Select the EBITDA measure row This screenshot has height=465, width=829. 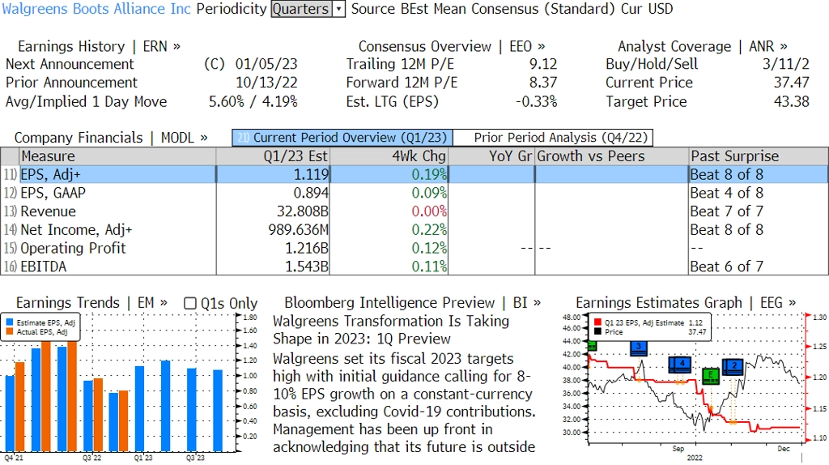click(414, 267)
